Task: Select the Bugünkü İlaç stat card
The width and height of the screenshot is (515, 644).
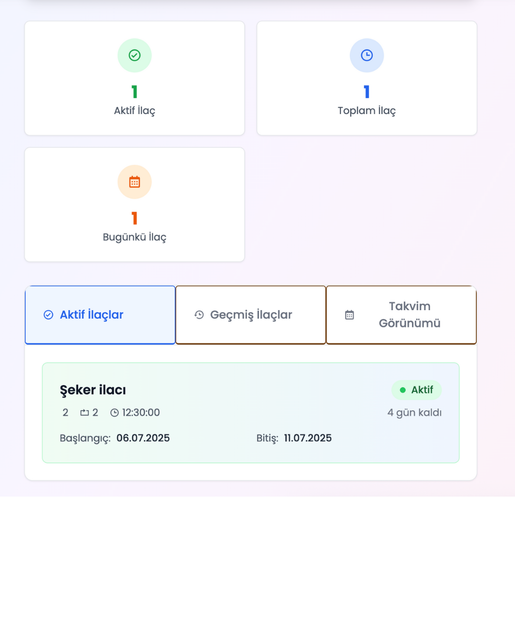Action: pyautogui.click(x=134, y=205)
